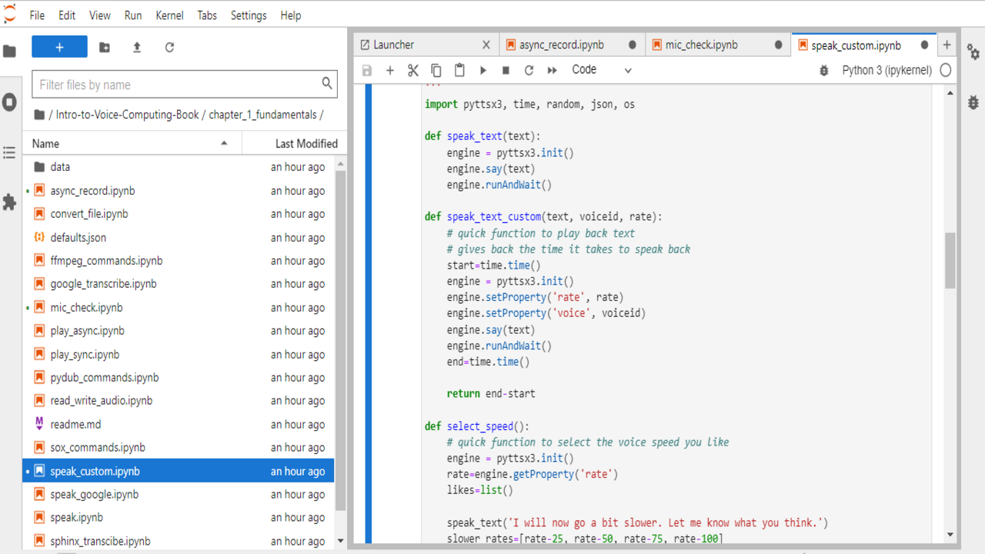Image resolution: width=985 pixels, height=554 pixels.
Task: Click the blue New Launcher plus button
Action: pyautogui.click(x=59, y=47)
